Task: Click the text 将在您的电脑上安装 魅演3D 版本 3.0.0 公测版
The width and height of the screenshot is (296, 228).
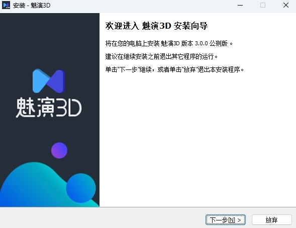Action: pyautogui.click(x=169, y=43)
